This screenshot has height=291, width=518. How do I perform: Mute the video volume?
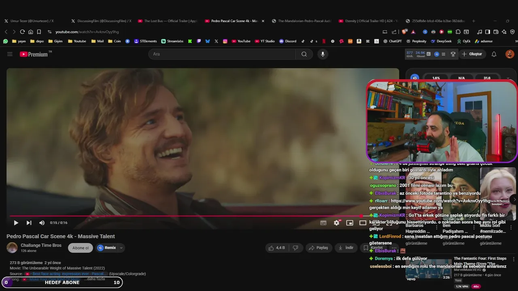(x=42, y=223)
